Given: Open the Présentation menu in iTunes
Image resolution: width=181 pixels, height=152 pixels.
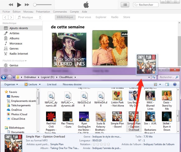Looking at the screenshot, I should [x=43, y=12].
